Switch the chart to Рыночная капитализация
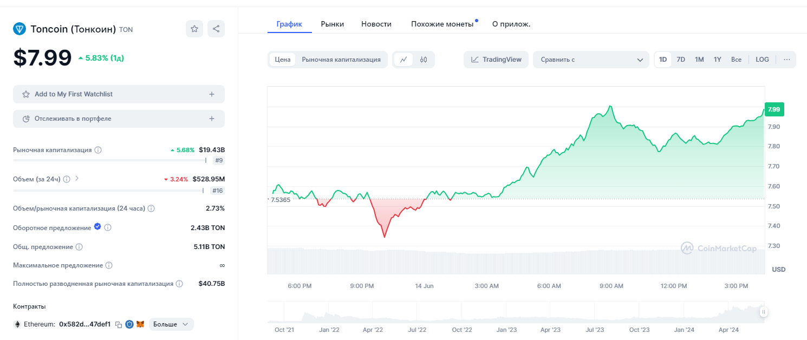The width and height of the screenshot is (807, 340). [341, 60]
